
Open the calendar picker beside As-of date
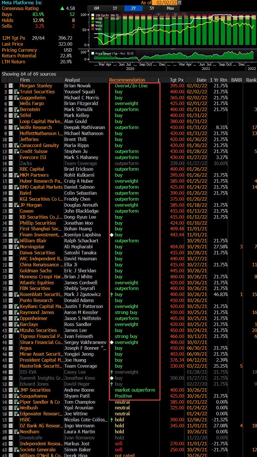point(179,3)
